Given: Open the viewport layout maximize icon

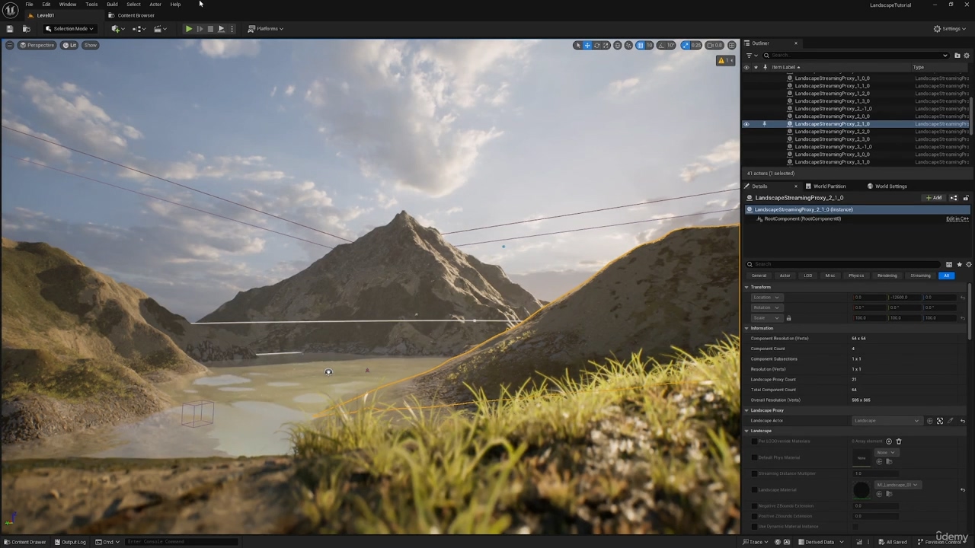Looking at the screenshot, I should click(732, 46).
